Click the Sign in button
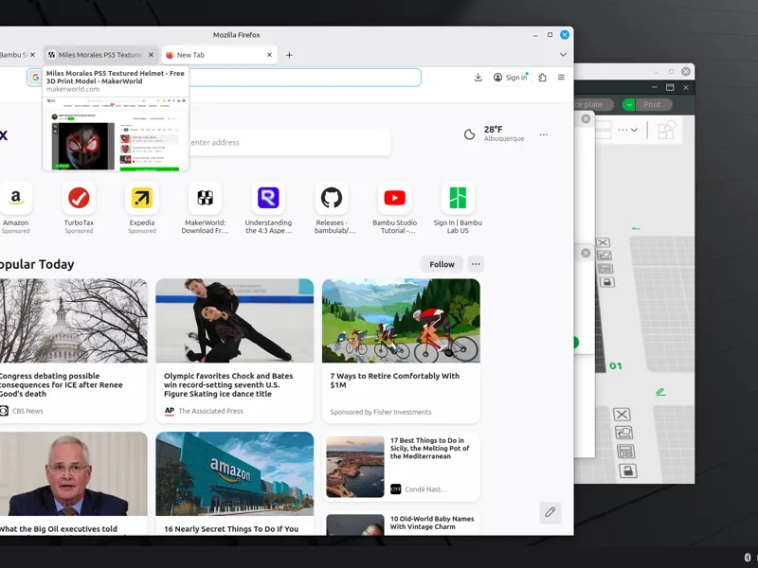The image size is (758, 568). tap(511, 78)
